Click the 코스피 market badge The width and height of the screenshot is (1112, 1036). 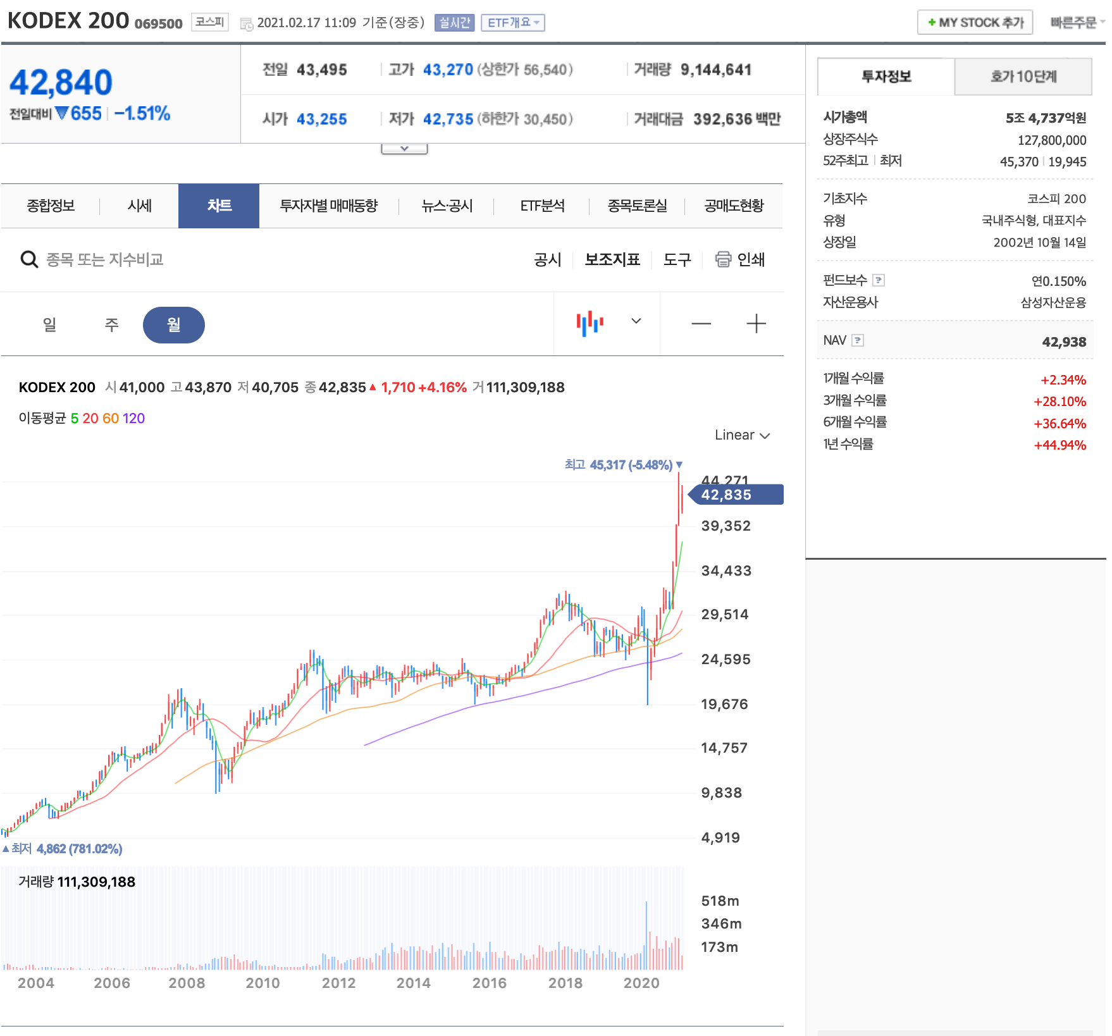209,22
